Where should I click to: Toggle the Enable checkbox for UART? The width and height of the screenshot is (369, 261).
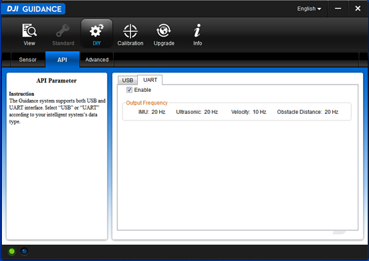[129, 90]
